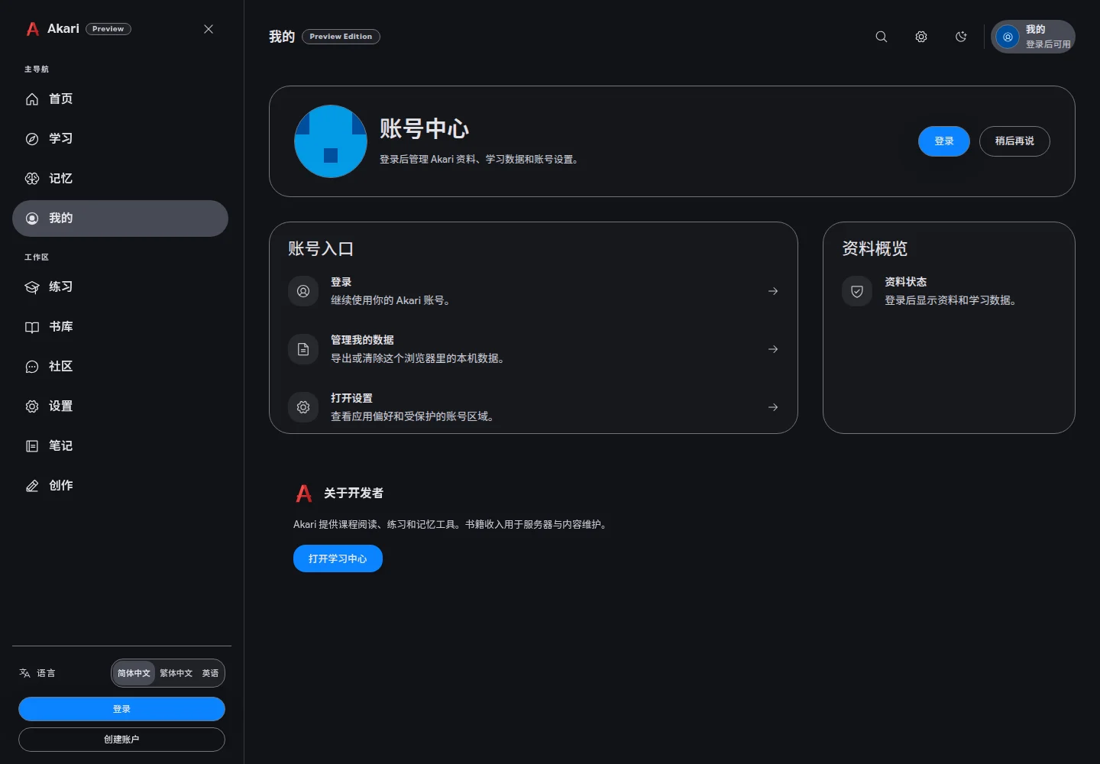
Task: Click shield icon beside 资料状态
Action: click(x=857, y=291)
